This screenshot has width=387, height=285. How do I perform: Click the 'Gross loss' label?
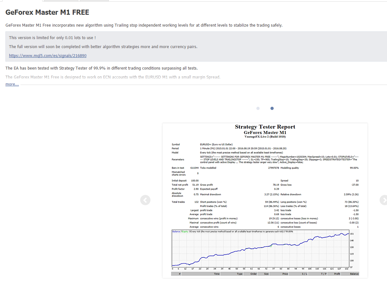tap(286, 185)
